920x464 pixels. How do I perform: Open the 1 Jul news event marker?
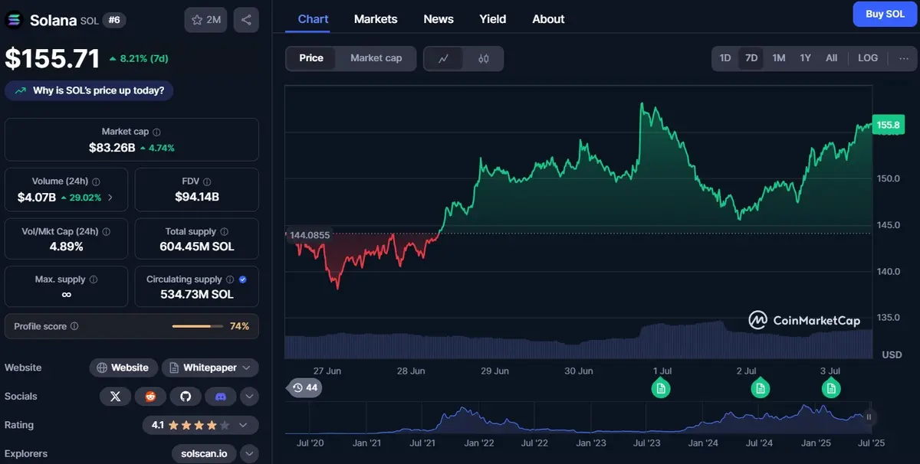click(x=661, y=388)
